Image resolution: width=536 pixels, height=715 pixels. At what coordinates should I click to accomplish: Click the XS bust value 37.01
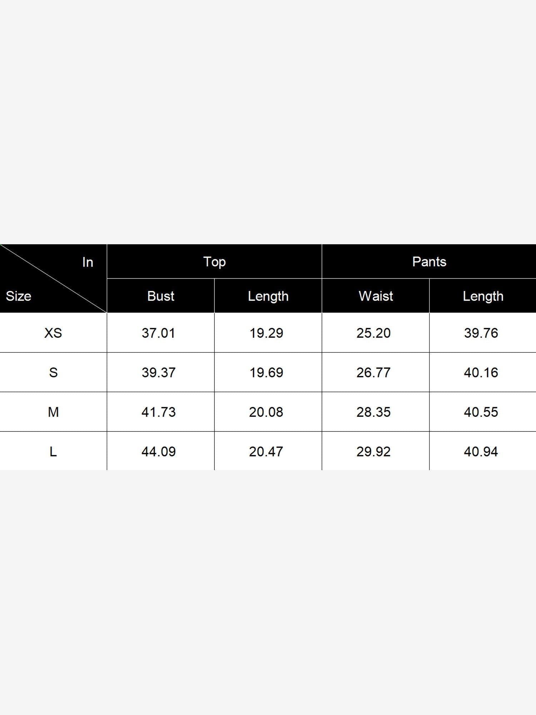coord(158,333)
